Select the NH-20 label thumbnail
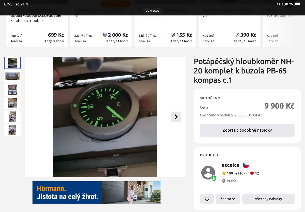Screen dimensions: 305x212 (x=12, y=76)
